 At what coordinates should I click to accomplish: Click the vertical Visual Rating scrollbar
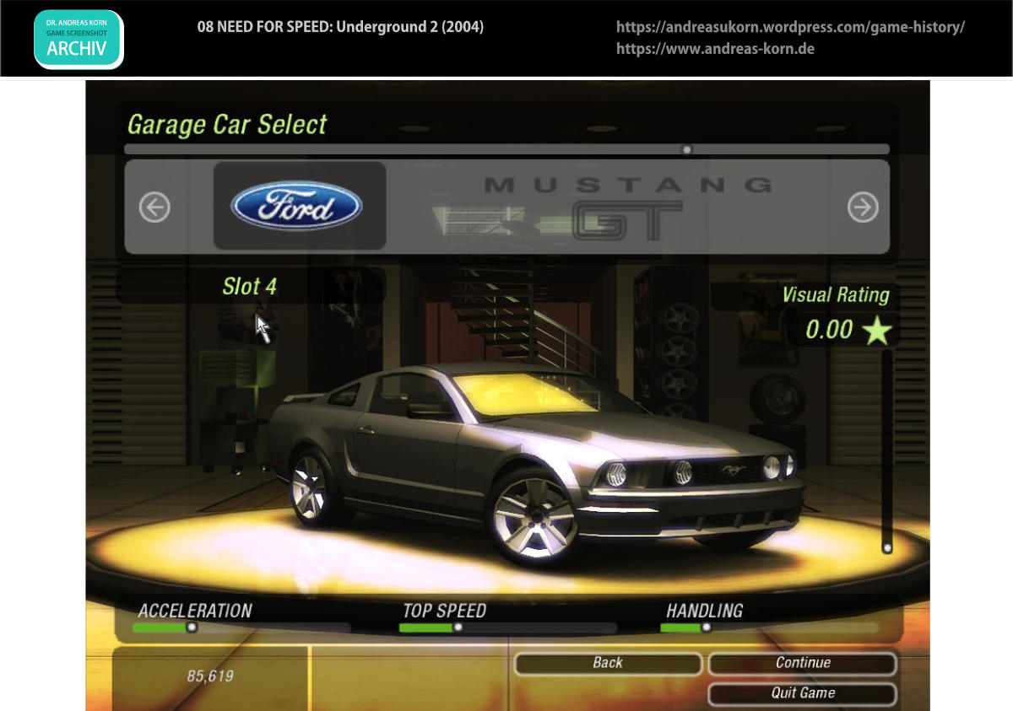[x=887, y=451]
